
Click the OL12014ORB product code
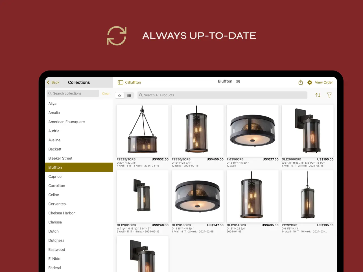pyautogui.click(x=236, y=225)
